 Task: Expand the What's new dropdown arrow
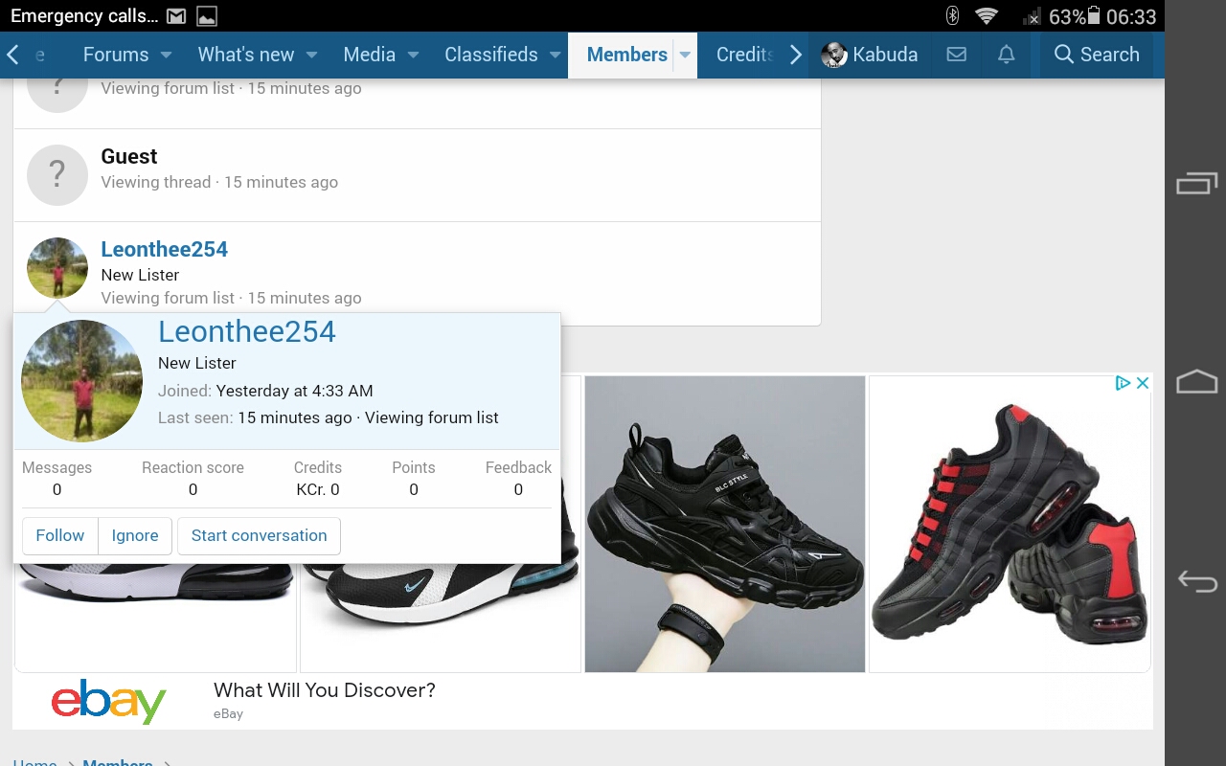pyautogui.click(x=311, y=55)
